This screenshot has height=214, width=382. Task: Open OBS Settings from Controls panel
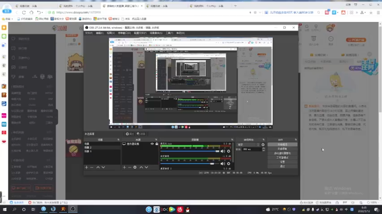point(282,162)
